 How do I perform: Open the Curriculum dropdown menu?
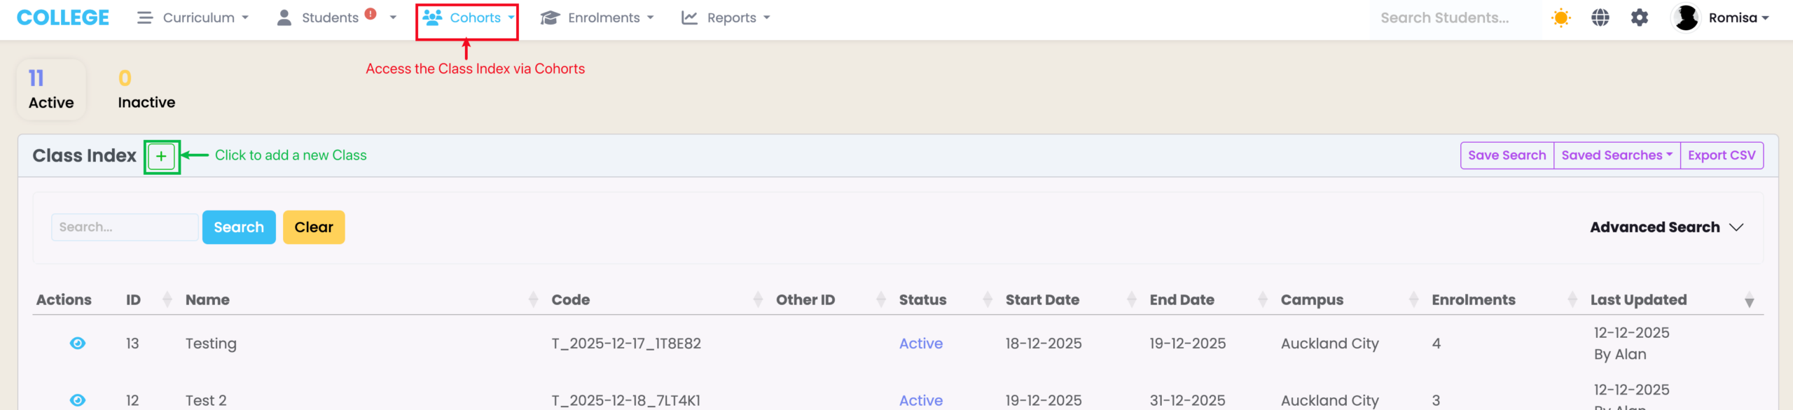[x=193, y=17]
